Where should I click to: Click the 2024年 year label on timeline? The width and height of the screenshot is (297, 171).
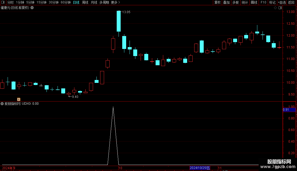[x=7, y=168]
